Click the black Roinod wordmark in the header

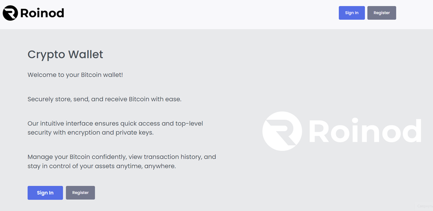point(42,13)
